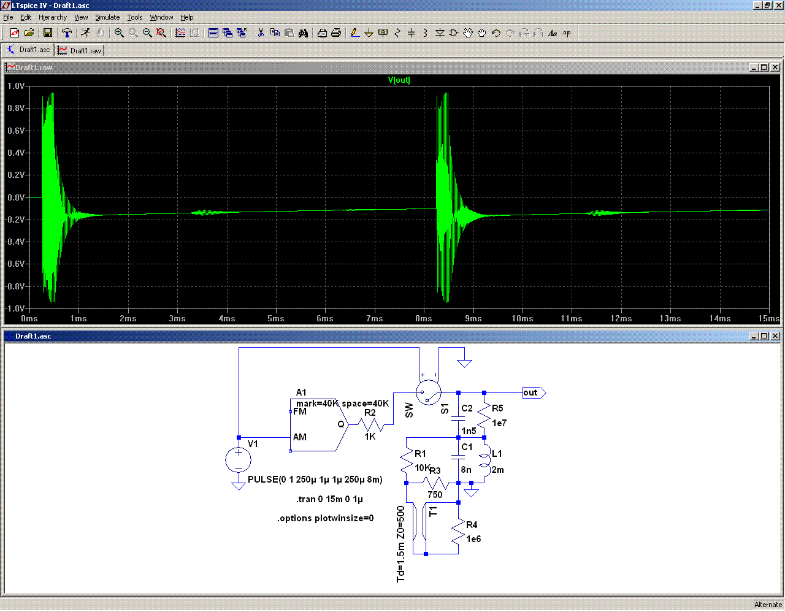
Task: Click the Zoom In magnifier
Action: coord(119,33)
